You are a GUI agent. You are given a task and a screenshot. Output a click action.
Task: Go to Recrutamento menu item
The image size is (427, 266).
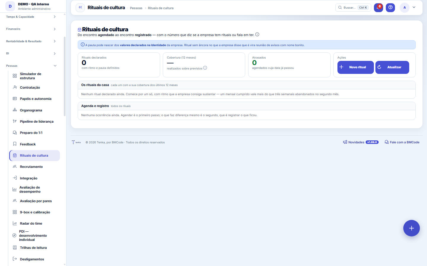35,167
